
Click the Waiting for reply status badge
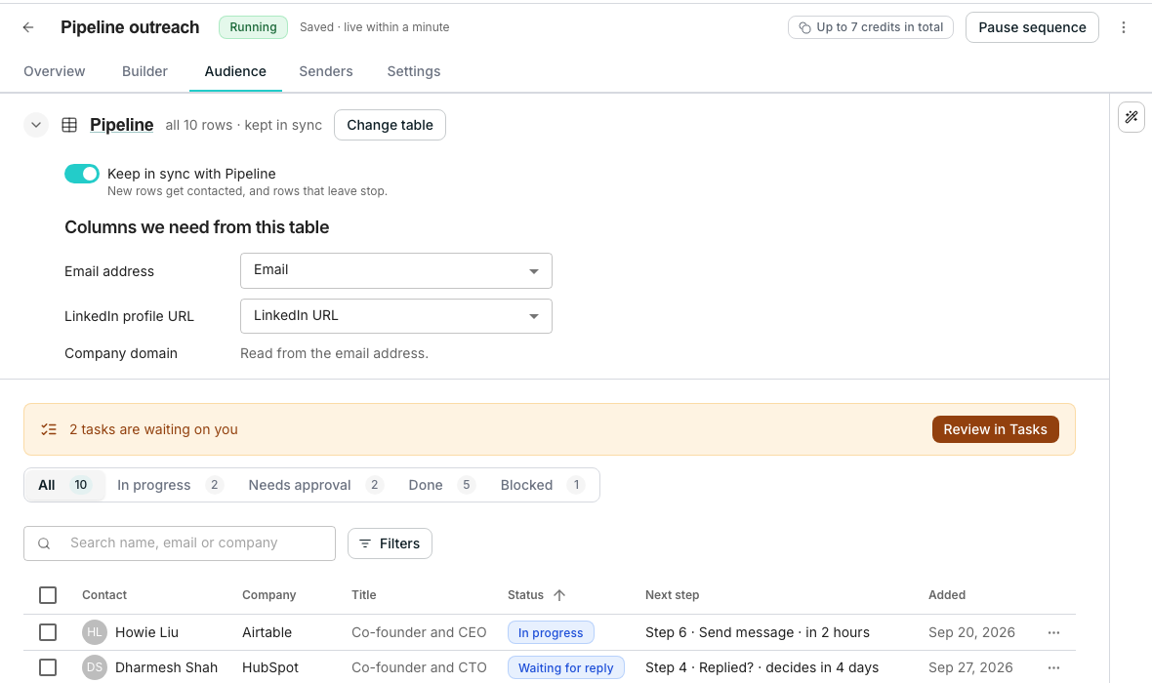[x=565, y=667]
